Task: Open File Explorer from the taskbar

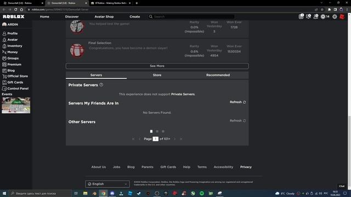Action: click(x=86, y=193)
